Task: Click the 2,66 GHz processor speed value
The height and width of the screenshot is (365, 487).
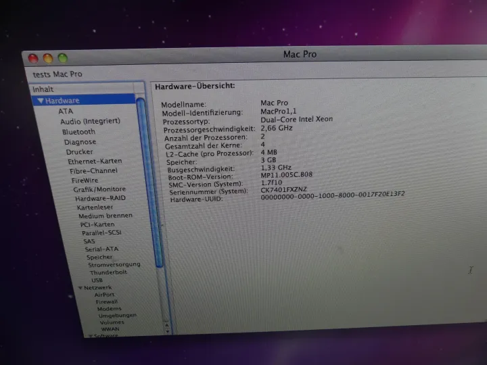Action: coord(277,128)
